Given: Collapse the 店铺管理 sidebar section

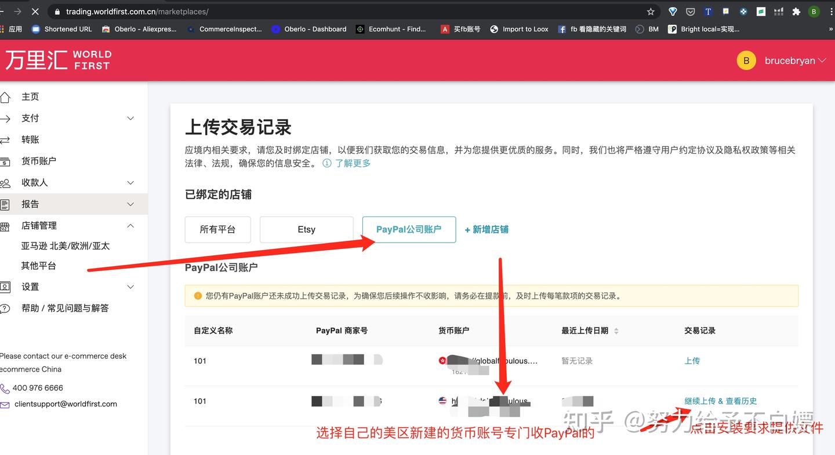Looking at the screenshot, I should tap(130, 225).
